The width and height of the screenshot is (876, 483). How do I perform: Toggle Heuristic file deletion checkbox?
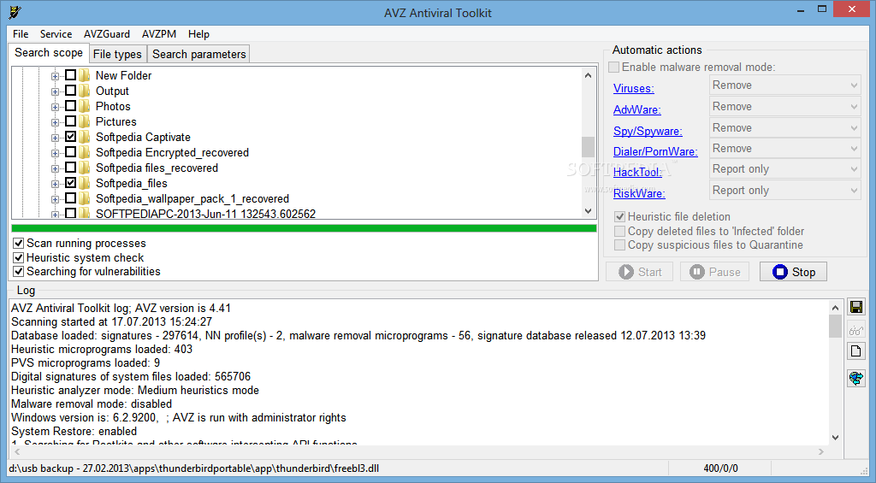point(619,216)
